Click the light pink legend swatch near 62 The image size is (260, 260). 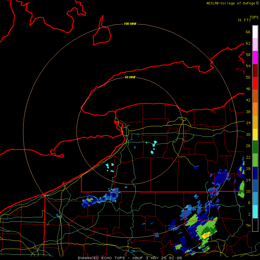pyautogui.click(x=255, y=44)
